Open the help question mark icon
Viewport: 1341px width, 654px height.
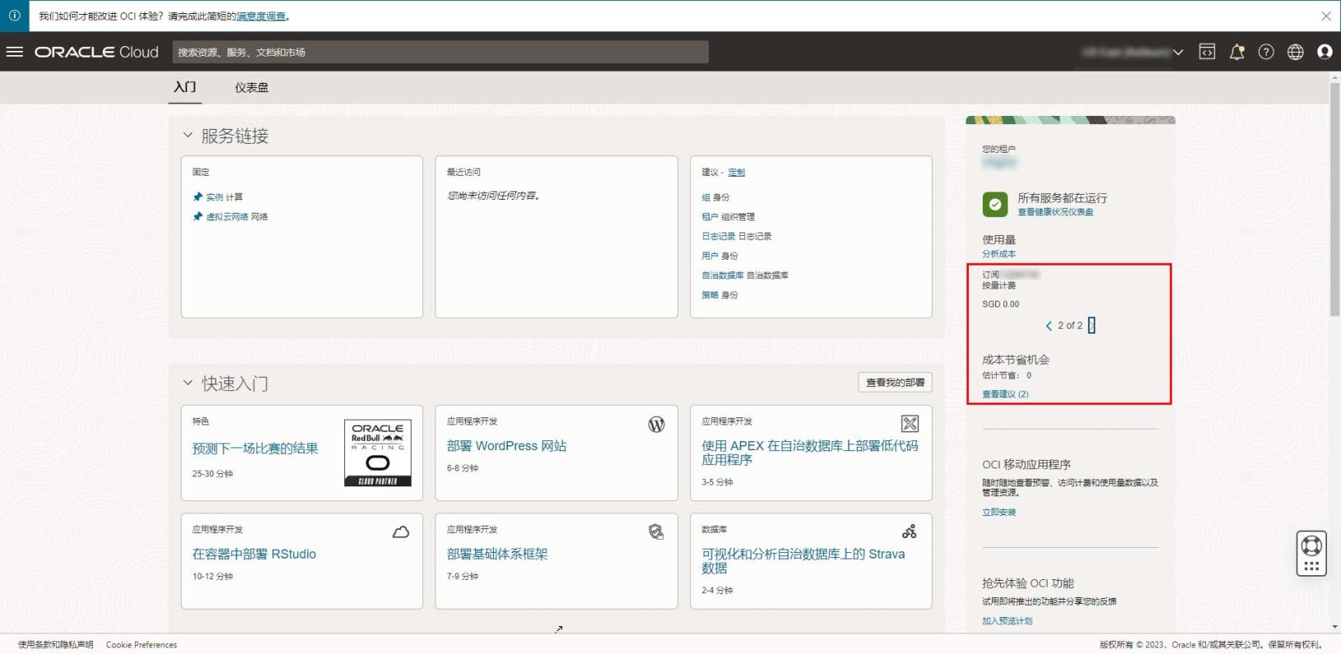(1266, 52)
